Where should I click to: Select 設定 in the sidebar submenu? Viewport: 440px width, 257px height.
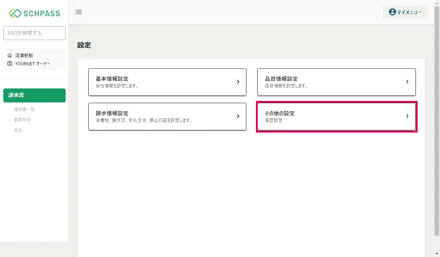18,130
